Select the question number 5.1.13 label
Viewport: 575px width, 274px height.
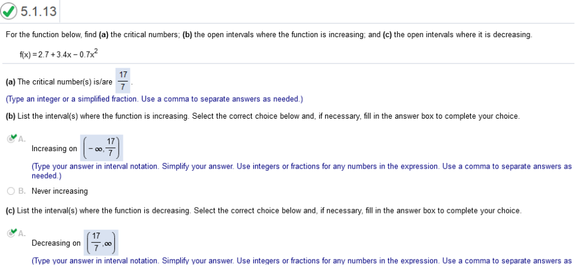coord(38,11)
